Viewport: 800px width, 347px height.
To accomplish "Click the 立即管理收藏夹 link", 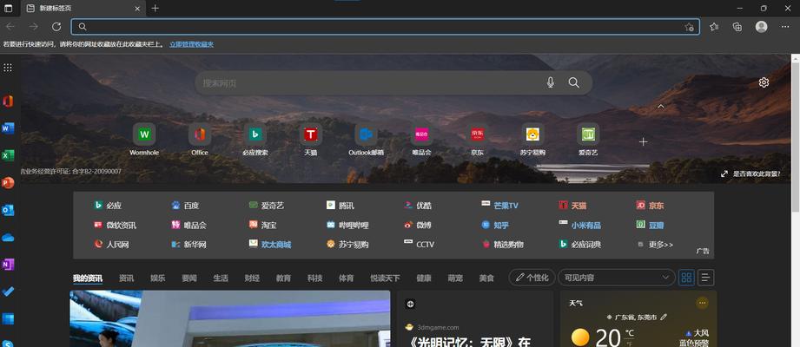I will [191, 44].
